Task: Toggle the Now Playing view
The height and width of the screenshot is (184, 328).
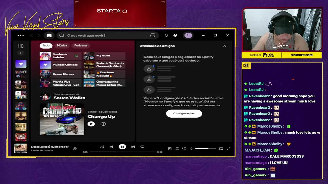Action: tap(170, 149)
